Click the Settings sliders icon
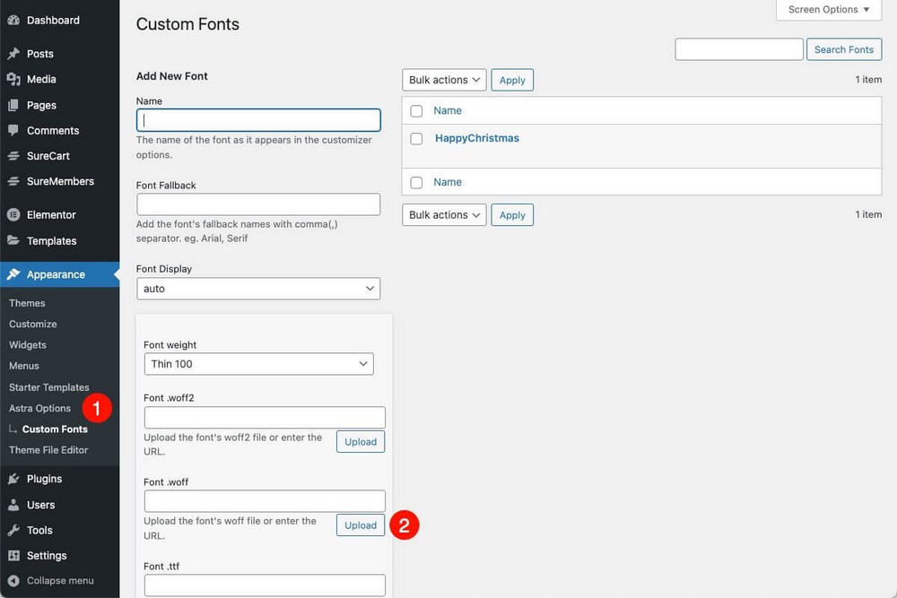The width and height of the screenshot is (897, 598). 13,556
